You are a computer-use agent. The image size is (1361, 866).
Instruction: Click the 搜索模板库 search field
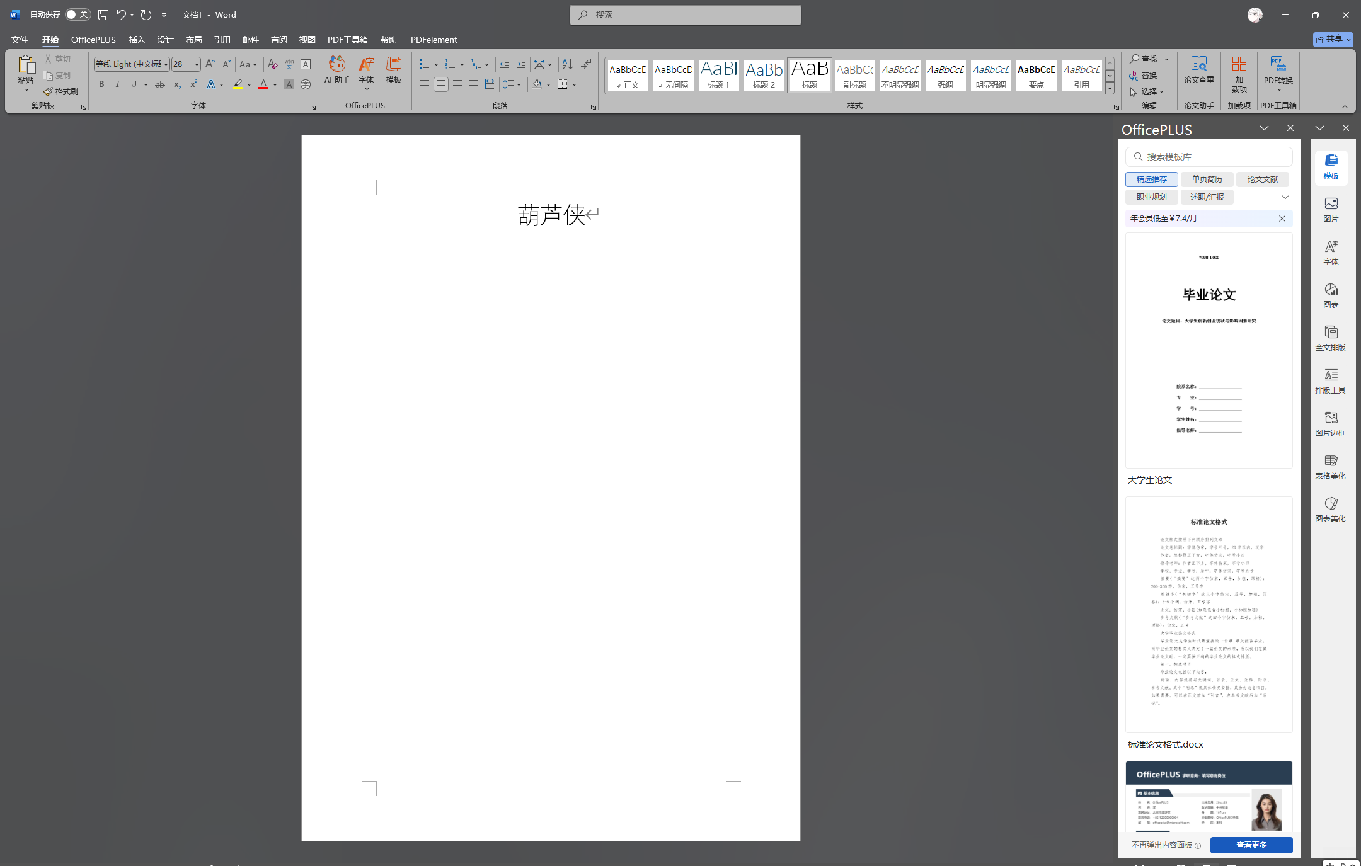1209,157
